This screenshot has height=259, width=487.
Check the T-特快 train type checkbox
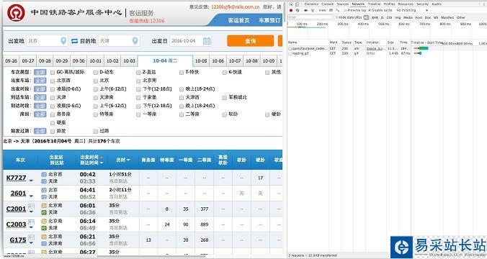pyautogui.click(x=182, y=73)
